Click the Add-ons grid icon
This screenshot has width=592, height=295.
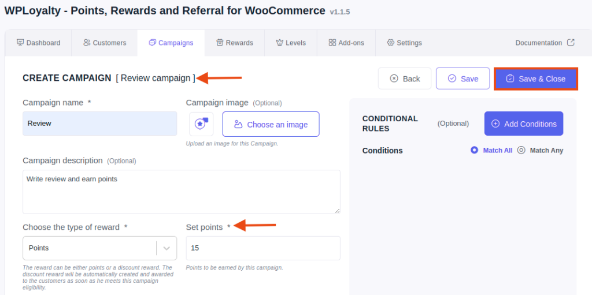point(332,43)
